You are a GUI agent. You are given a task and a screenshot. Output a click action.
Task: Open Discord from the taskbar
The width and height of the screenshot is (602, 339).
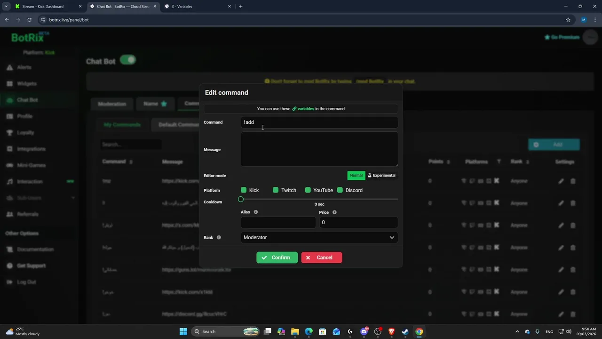point(364,331)
